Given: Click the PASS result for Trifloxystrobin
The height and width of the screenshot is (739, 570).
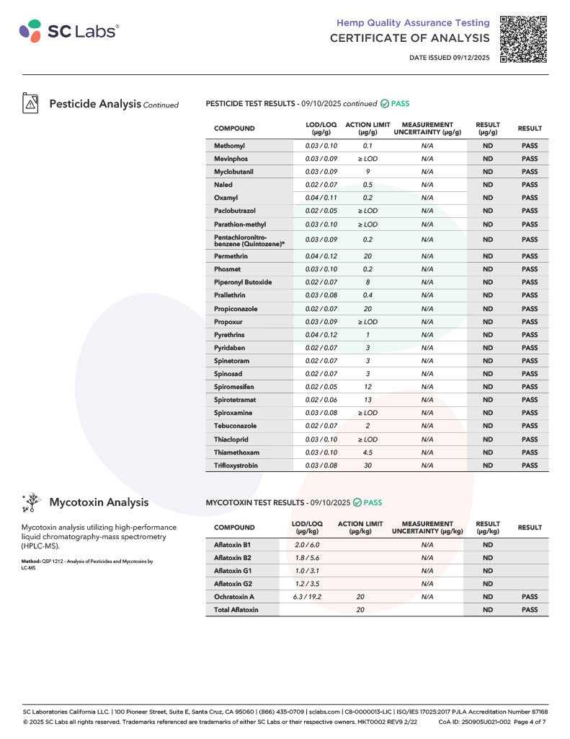Looking at the screenshot, I should pos(529,465).
